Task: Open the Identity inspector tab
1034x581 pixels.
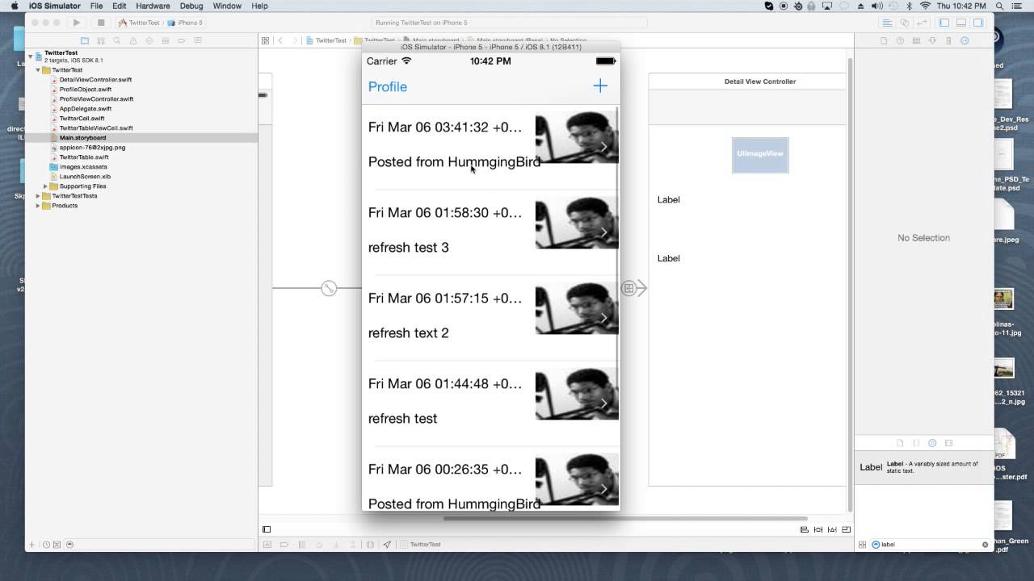Action: pos(916,40)
